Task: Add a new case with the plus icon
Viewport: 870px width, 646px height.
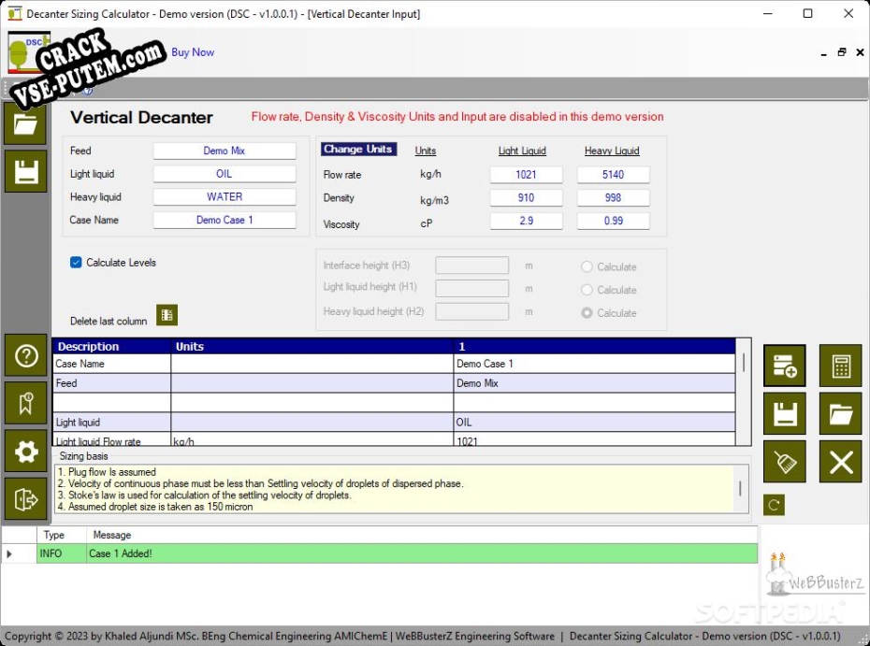Action: point(785,366)
